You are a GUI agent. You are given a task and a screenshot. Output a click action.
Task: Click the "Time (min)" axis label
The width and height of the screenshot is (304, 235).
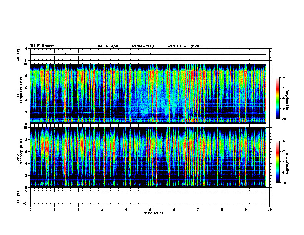[x=154, y=213]
